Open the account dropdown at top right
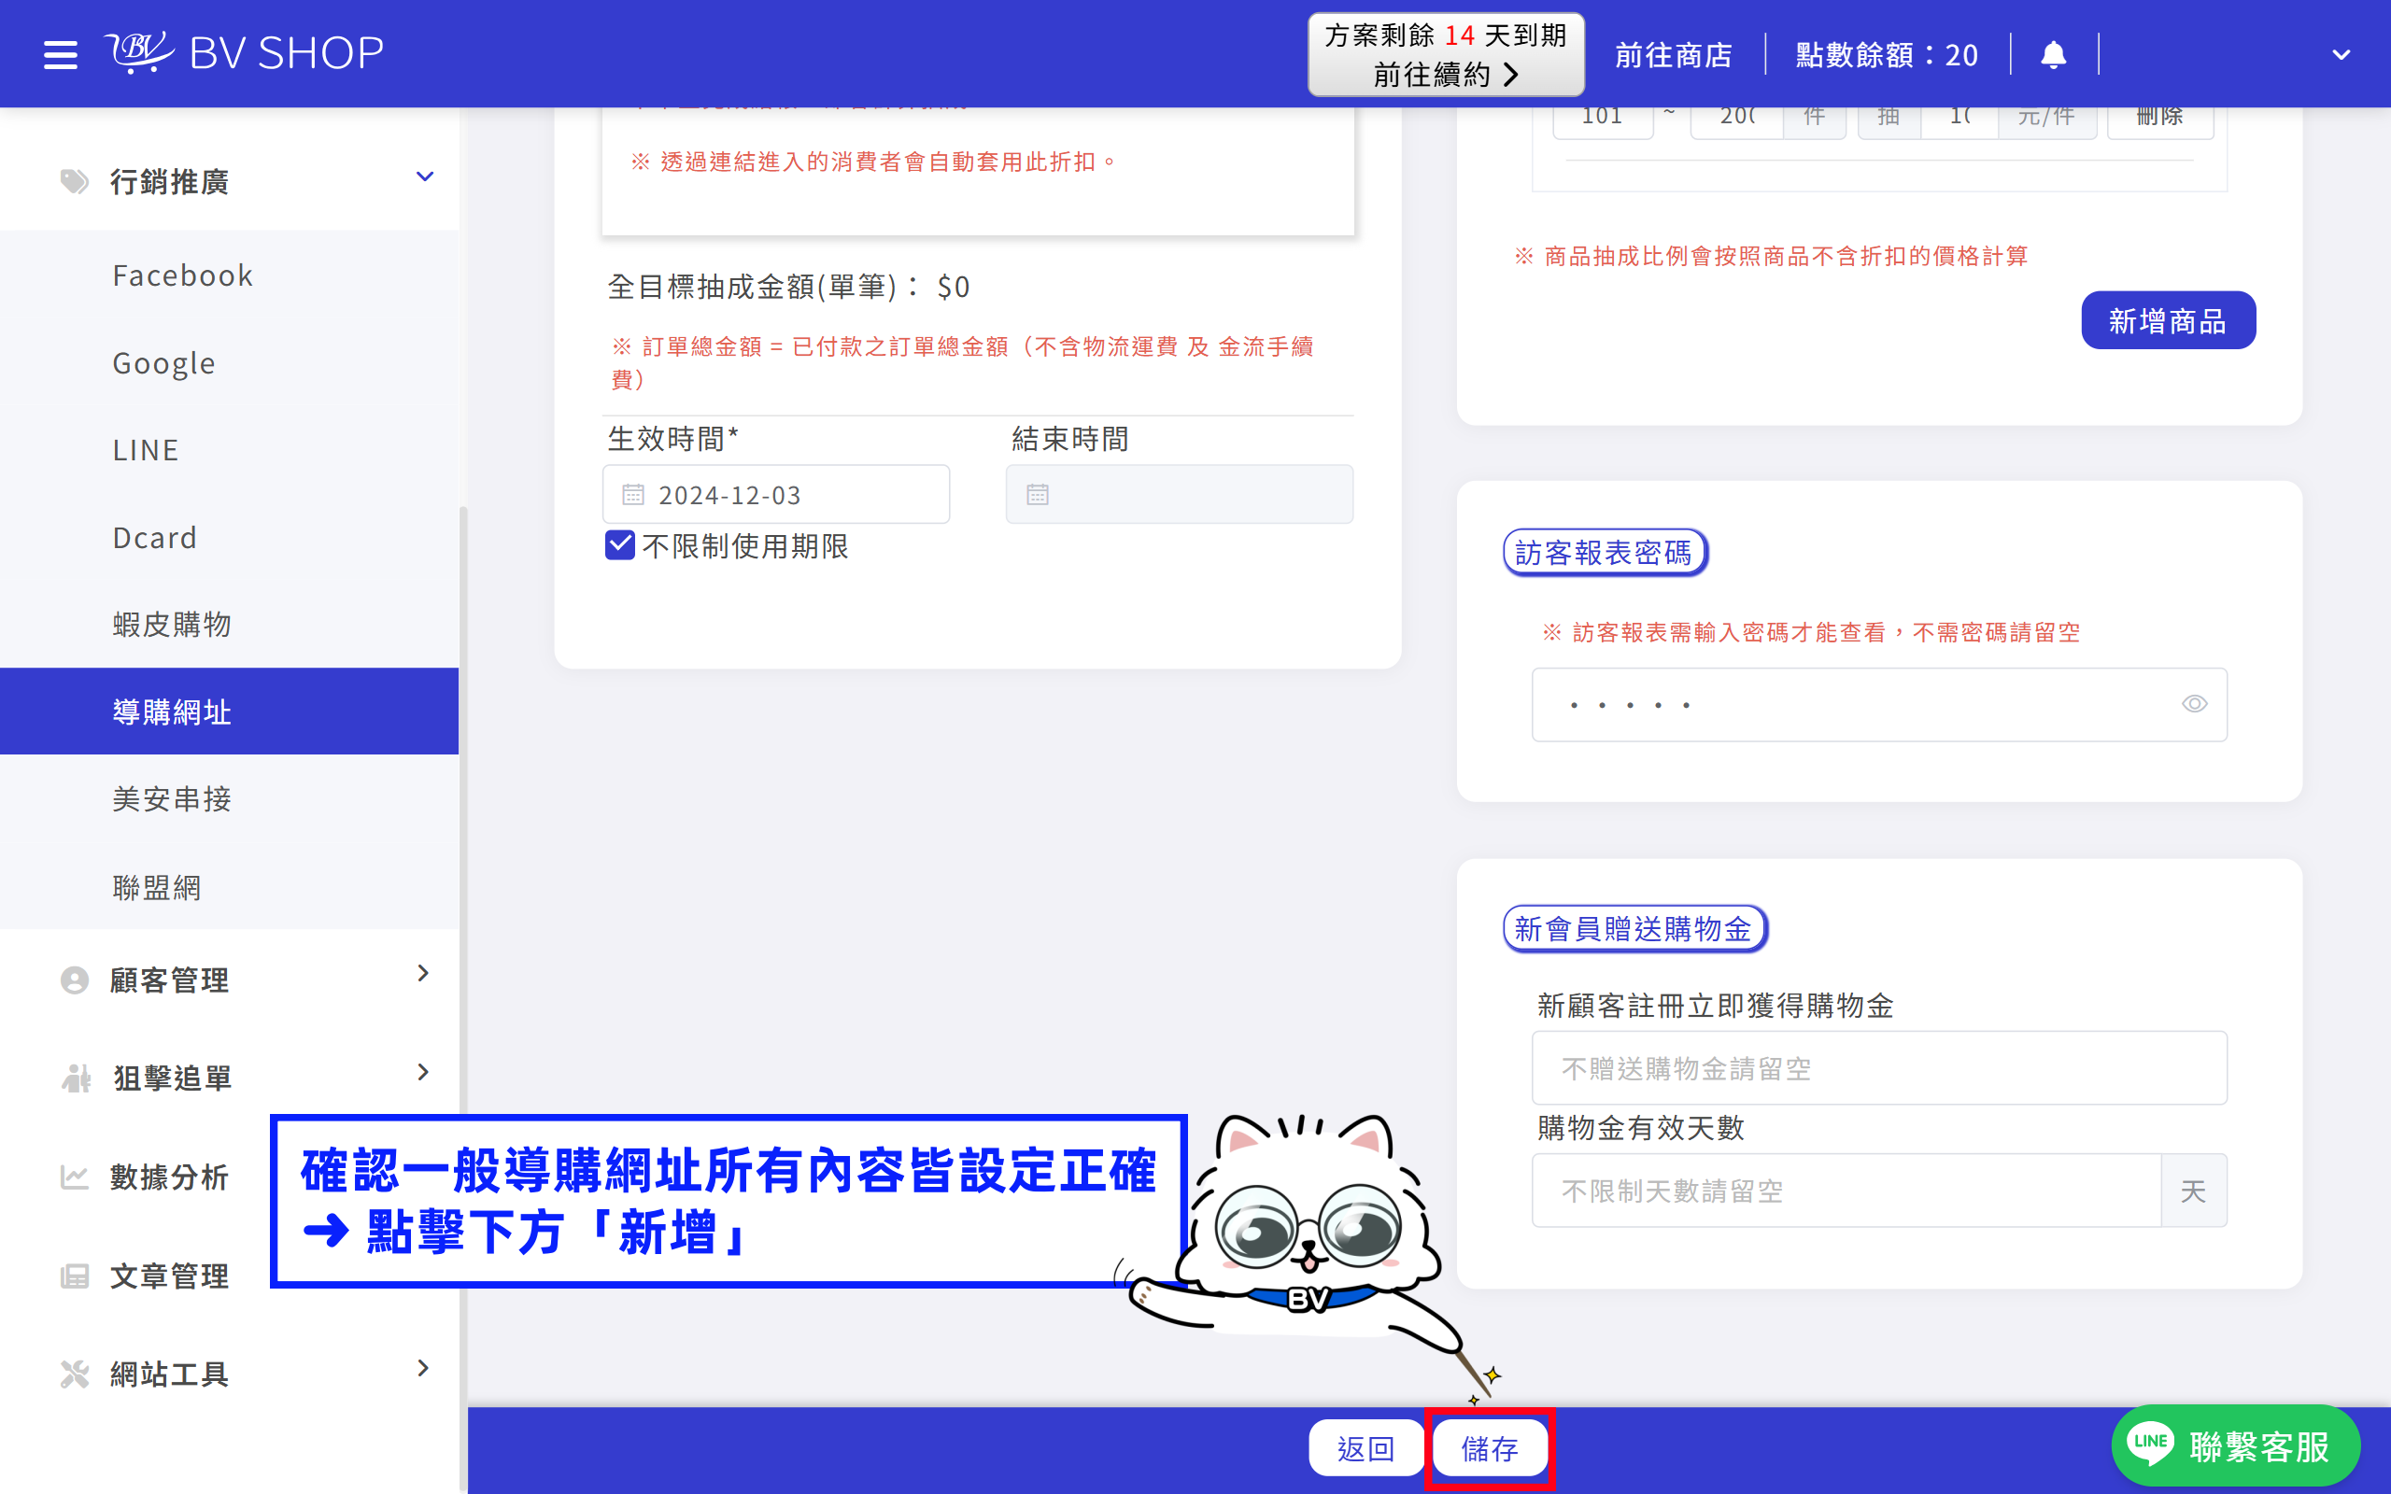Image resolution: width=2391 pixels, height=1494 pixels. [2341, 55]
